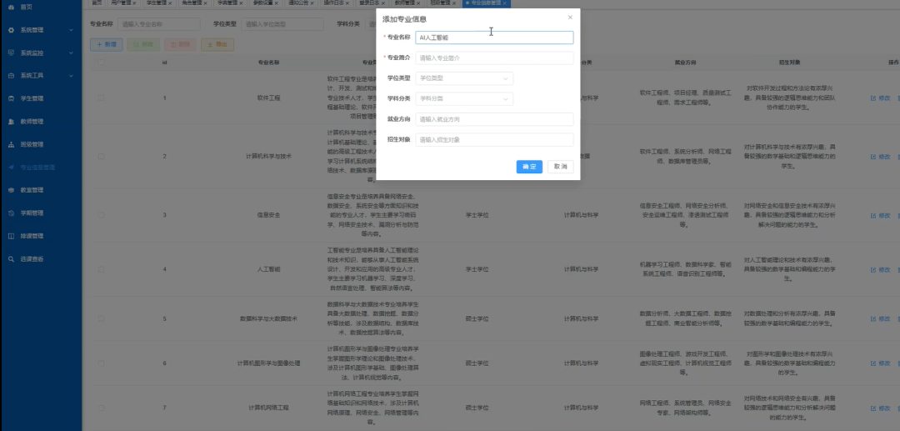The width and height of the screenshot is (900, 431).
Task: Close the 操作日志 tab
Action: pyautogui.click(x=347, y=3)
